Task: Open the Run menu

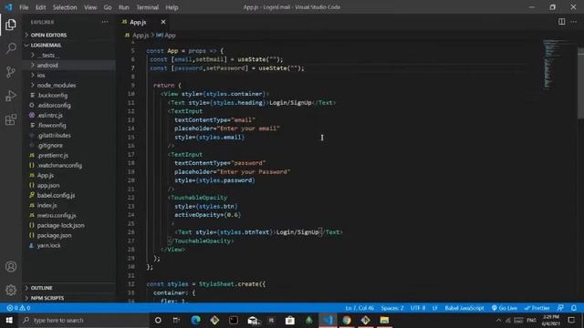Action: click(x=124, y=7)
